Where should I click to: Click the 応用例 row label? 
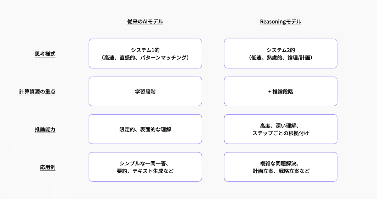point(48,167)
